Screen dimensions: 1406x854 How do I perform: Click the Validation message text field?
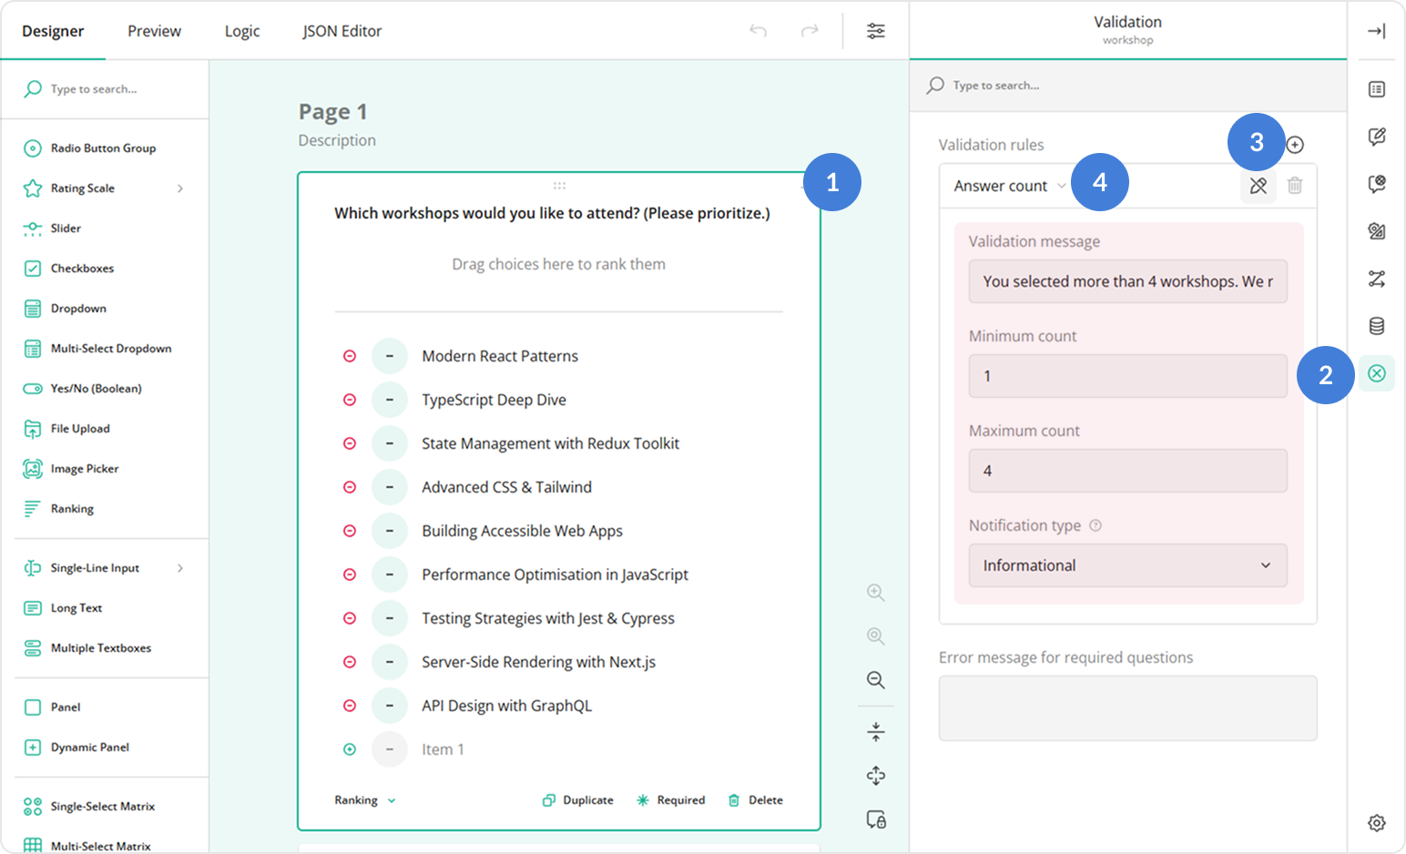[x=1127, y=281]
